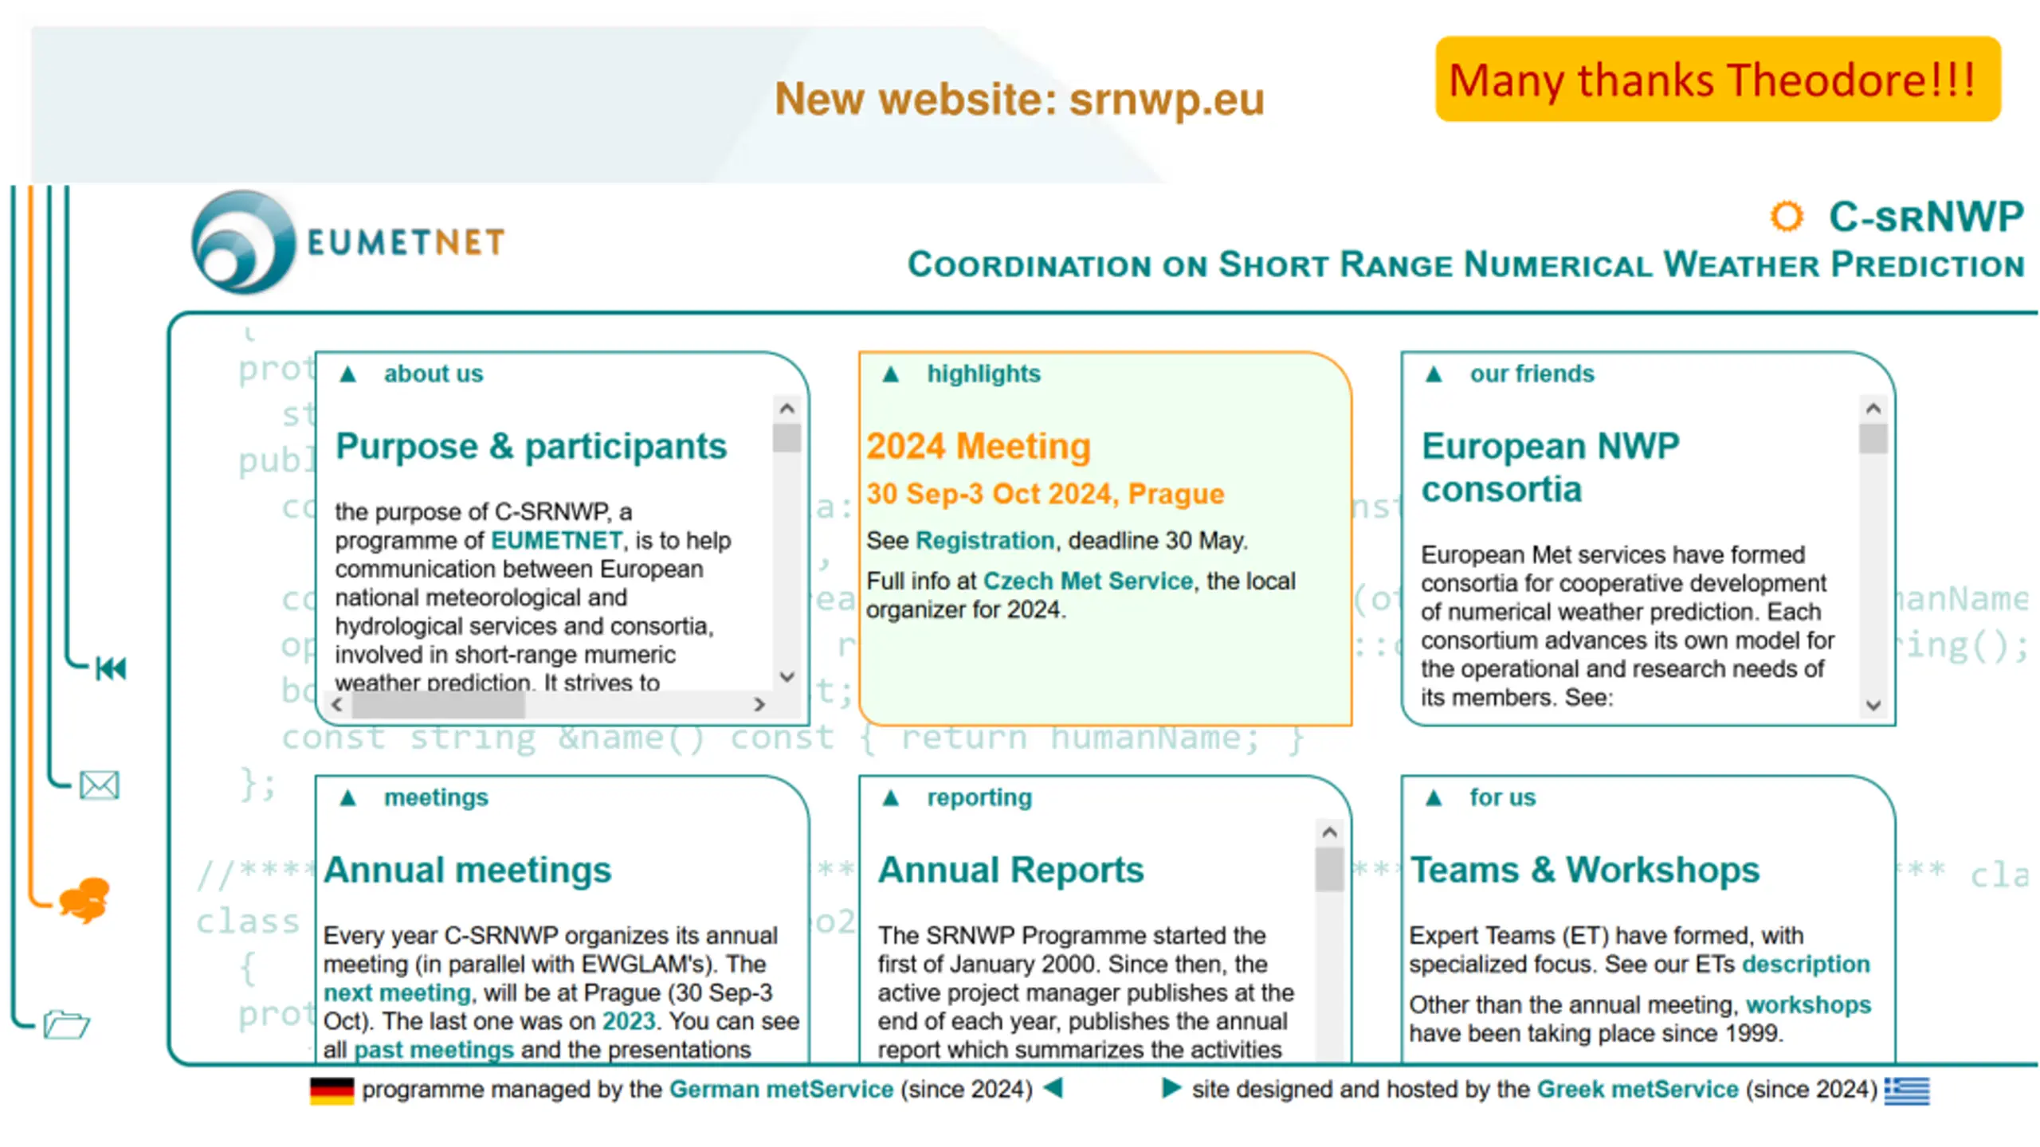Open the 2023 meeting link
This screenshot has width=2040, height=1147.
coord(628,1021)
